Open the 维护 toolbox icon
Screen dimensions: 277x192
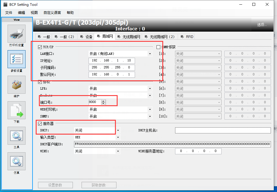[17, 85]
